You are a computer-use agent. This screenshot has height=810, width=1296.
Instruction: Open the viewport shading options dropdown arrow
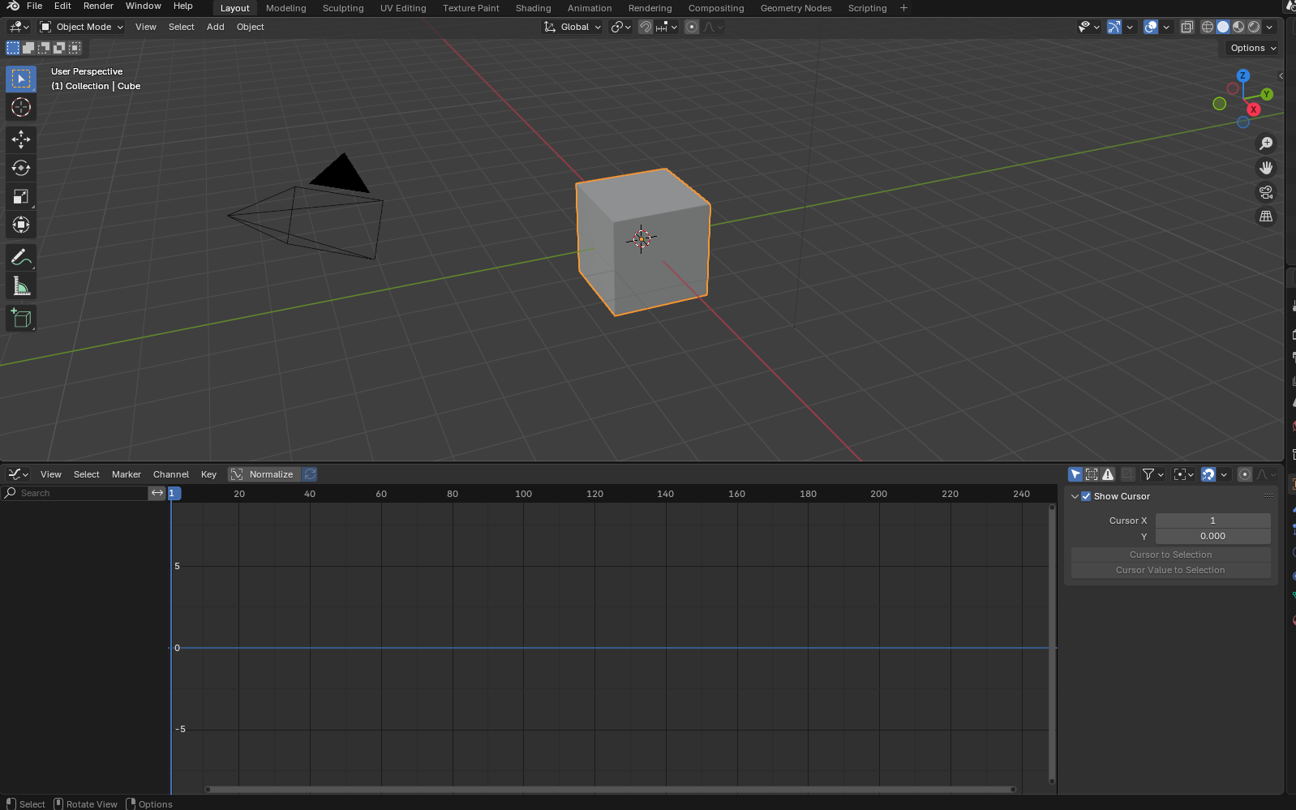[x=1270, y=27]
